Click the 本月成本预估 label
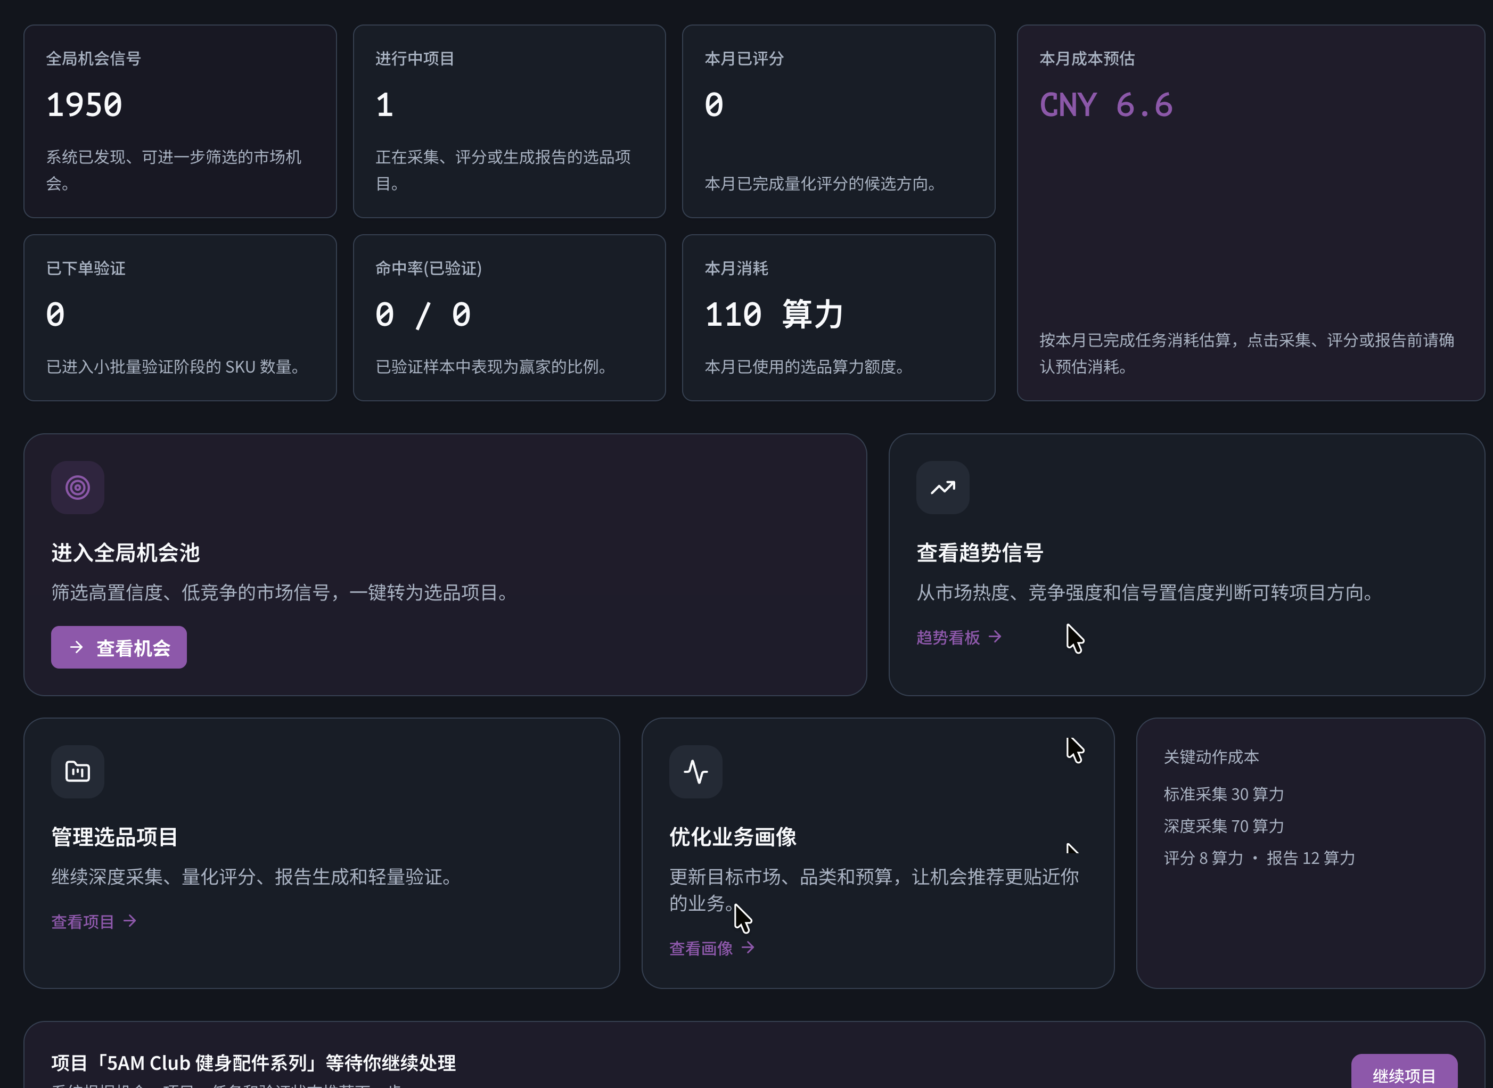Image resolution: width=1493 pixels, height=1088 pixels. (x=1087, y=59)
